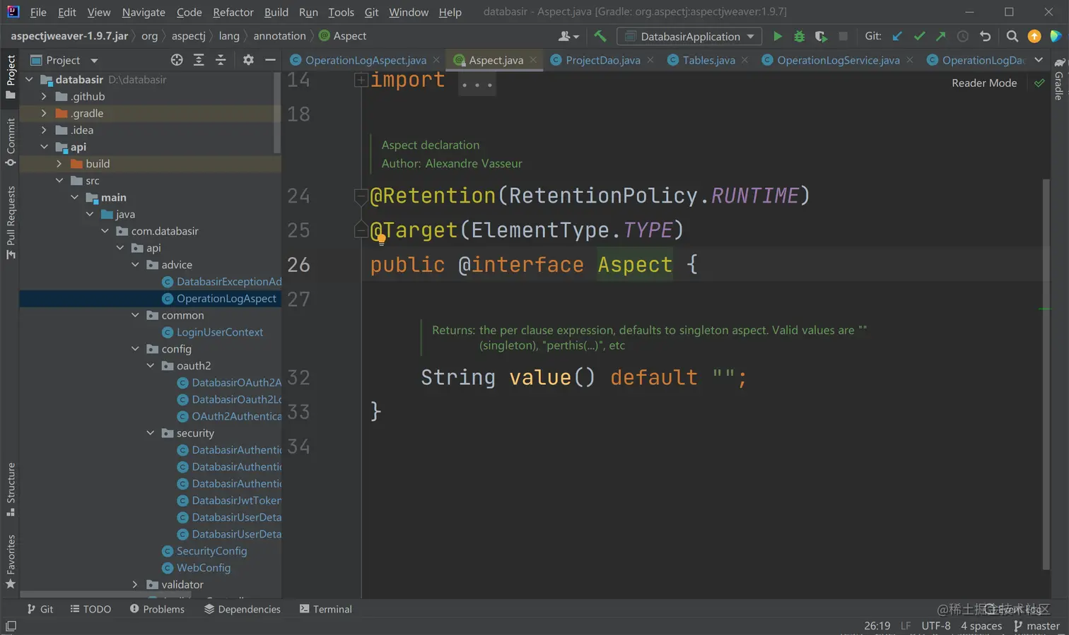Select opened file target icon in Project panel
Viewport: 1069px width, 635px height.
pyautogui.click(x=177, y=60)
